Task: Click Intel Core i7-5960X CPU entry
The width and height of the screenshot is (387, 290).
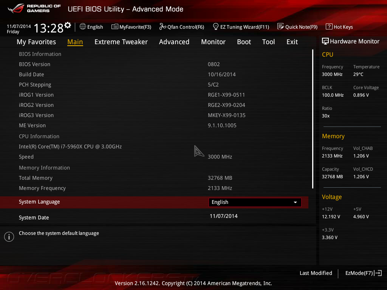Action: 70,147
